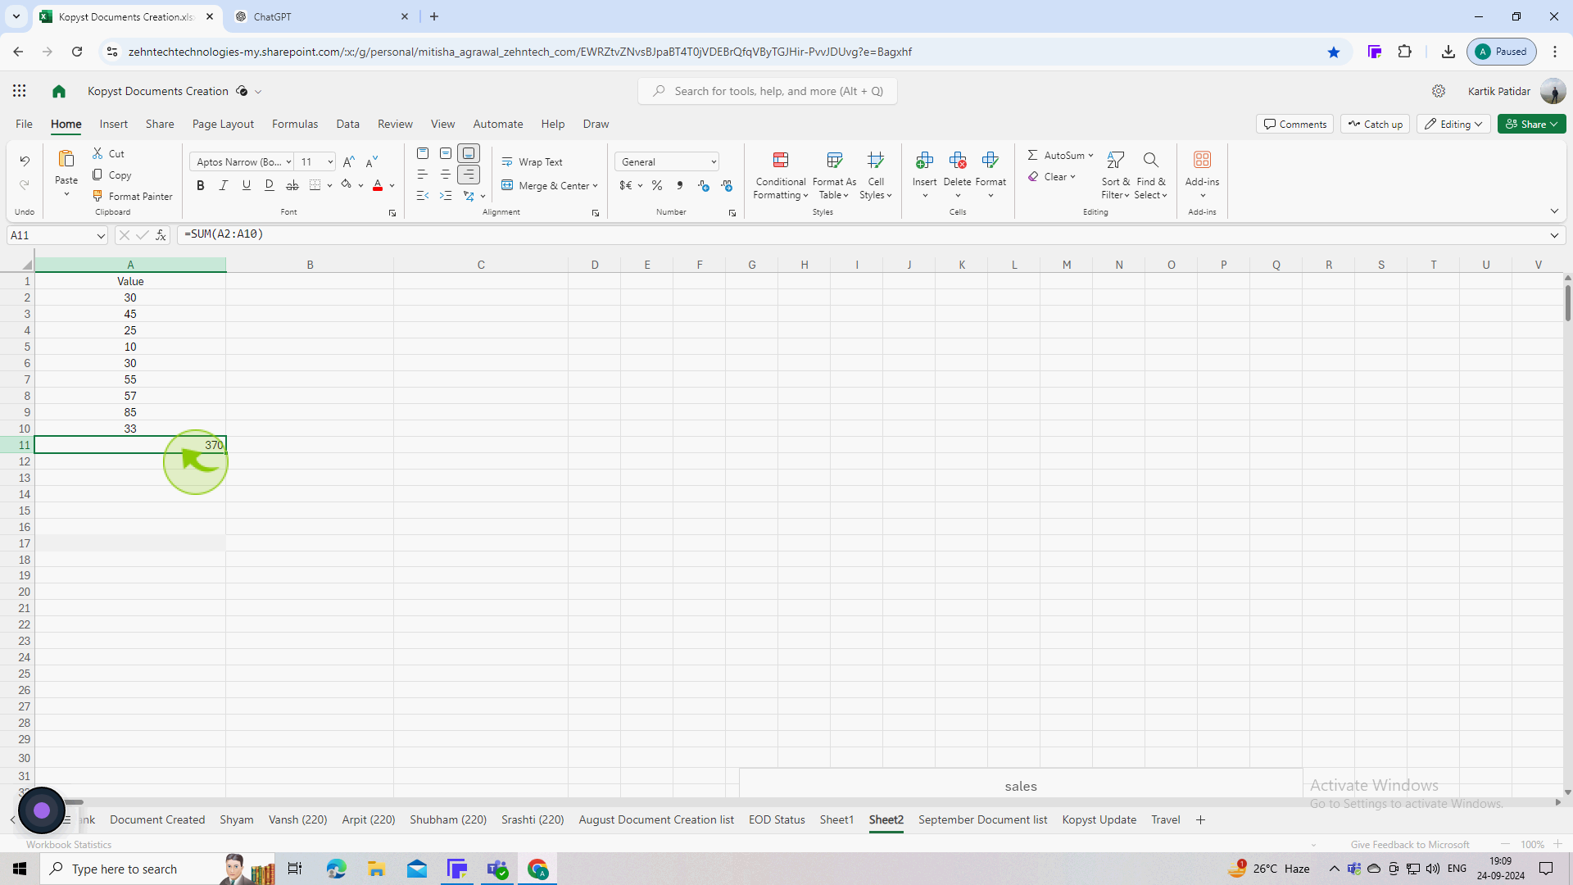Screen dimensions: 1573x885
Task: Open Editing mode dropdown
Action: [1453, 124]
